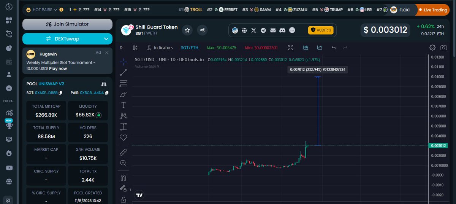
Task: Open sidebar pie chart stats icon
Action: point(9,48)
